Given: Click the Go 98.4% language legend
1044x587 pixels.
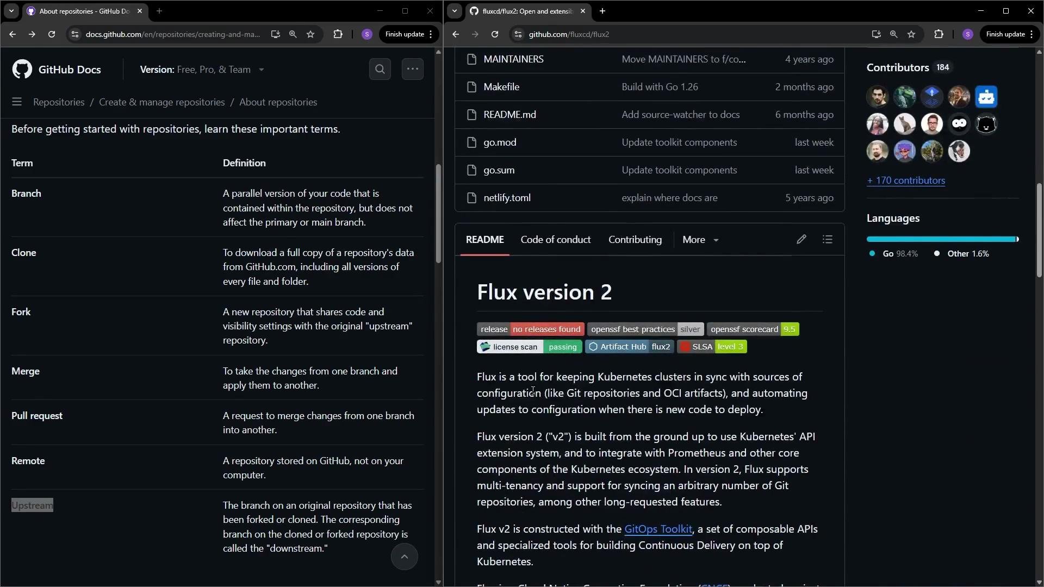Looking at the screenshot, I should click(894, 254).
